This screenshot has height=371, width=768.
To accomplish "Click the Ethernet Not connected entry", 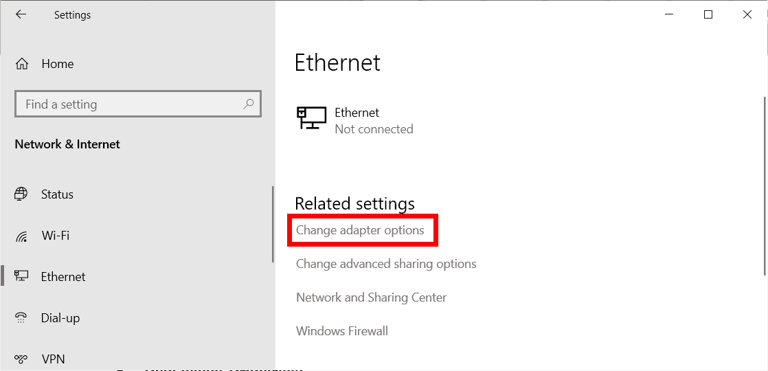I will pos(373,121).
